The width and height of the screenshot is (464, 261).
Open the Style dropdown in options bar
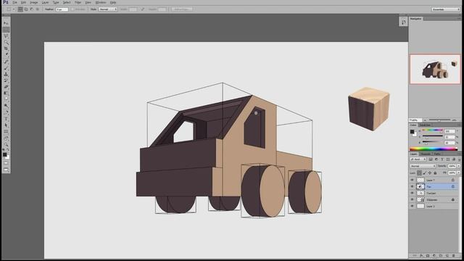(108, 9)
